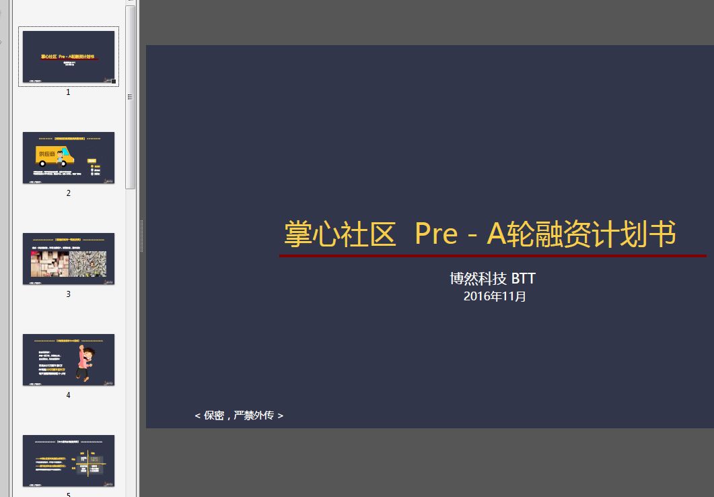Screen dimensions: 714x497
Task: Click the 保密，严禁外传 confidentiality notice
Action: coord(240,416)
